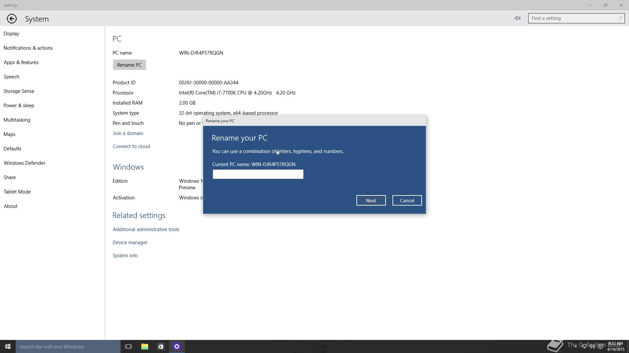629x353 pixels.
Task: Select Defaults in the sidebar
Action: [52, 149]
